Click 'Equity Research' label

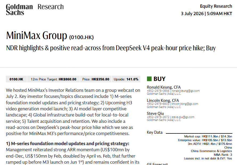point(216,6)
